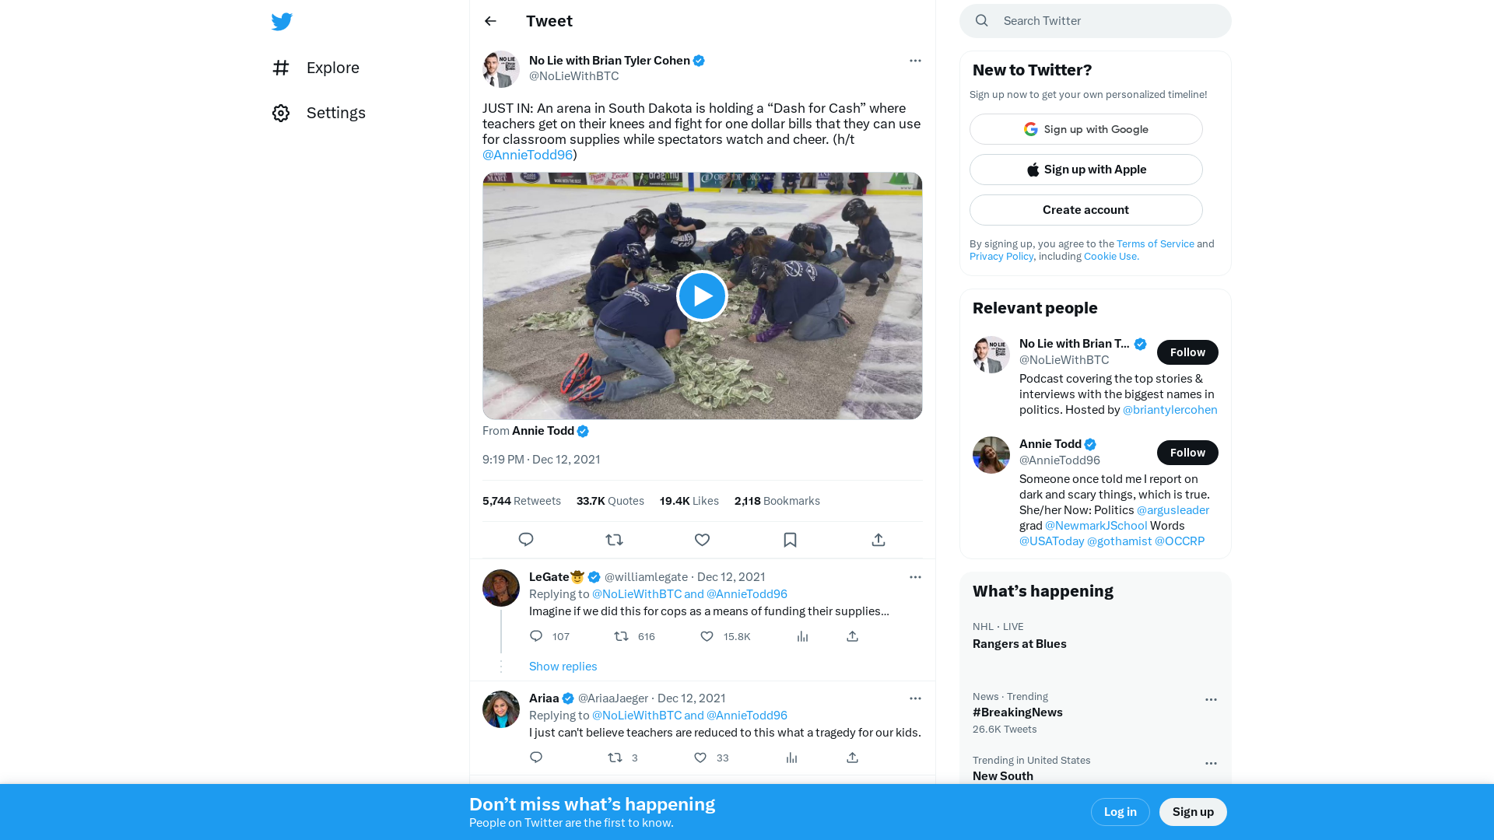Like the main tweet
1494x840 pixels.
[702, 540]
